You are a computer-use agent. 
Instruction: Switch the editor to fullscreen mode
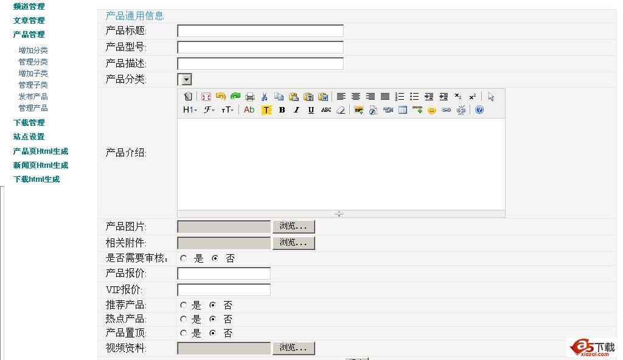click(206, 97)
